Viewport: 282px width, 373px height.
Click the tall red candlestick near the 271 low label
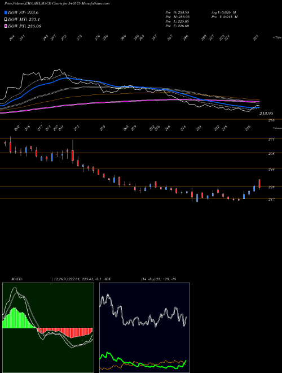[73, 155]
